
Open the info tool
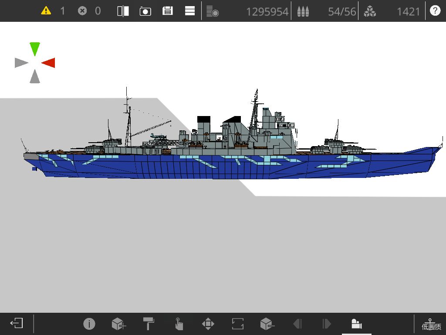pyautogui.click(x=89, y=324)
